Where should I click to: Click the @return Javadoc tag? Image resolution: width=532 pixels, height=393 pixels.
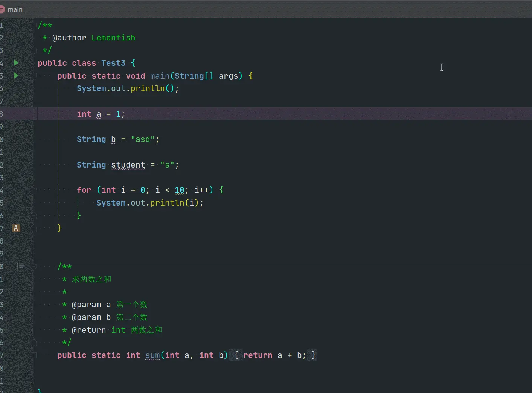pos(89,330)
